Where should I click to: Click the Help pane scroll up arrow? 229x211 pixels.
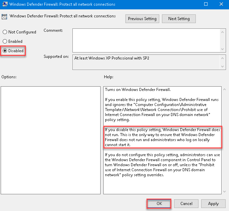coord(224,89)
